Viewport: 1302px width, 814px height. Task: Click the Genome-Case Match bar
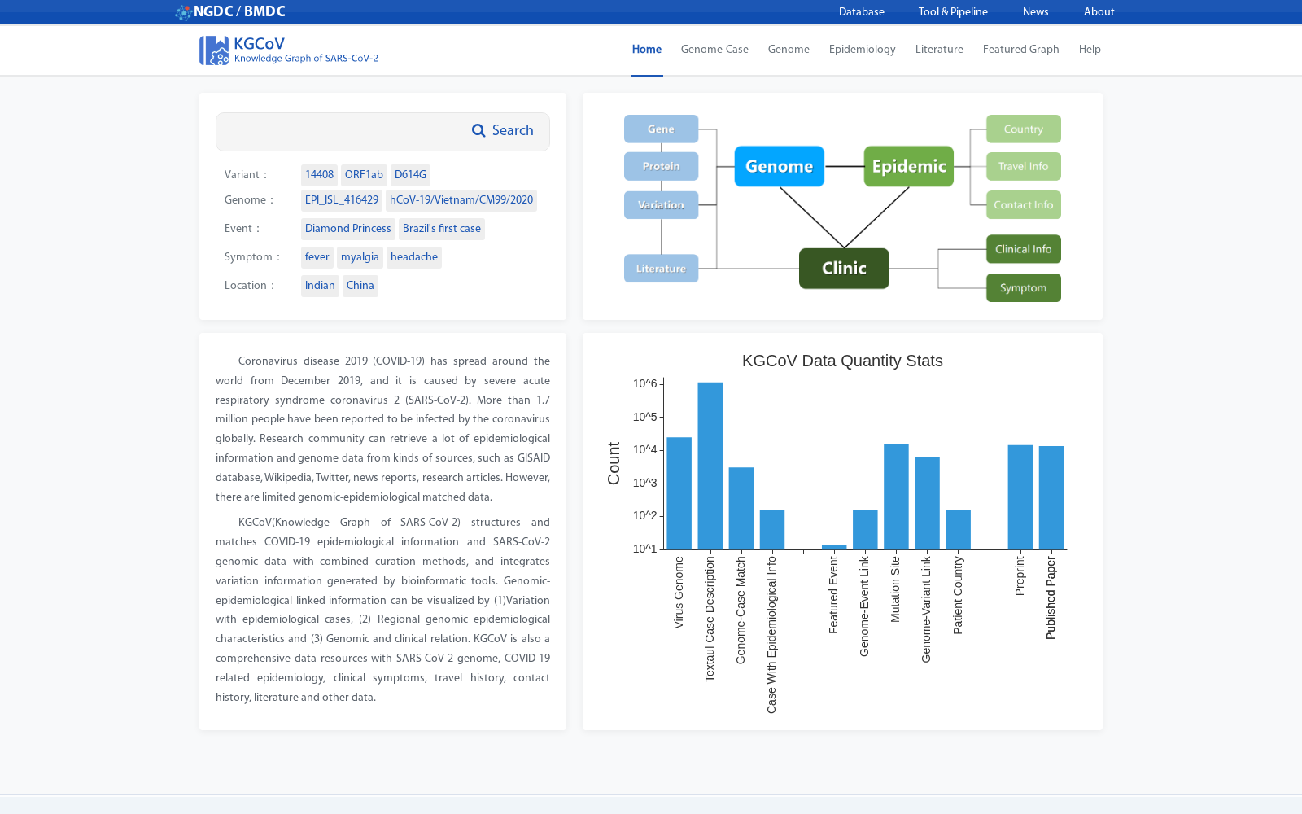(x=741, y=509)
